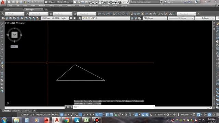Click the Help question mark icon

click(196, 2)
